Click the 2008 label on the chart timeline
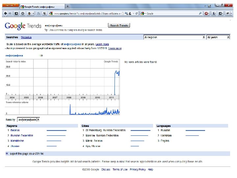Viewport: 237px width, 178px height. click(x=69, y=97)
